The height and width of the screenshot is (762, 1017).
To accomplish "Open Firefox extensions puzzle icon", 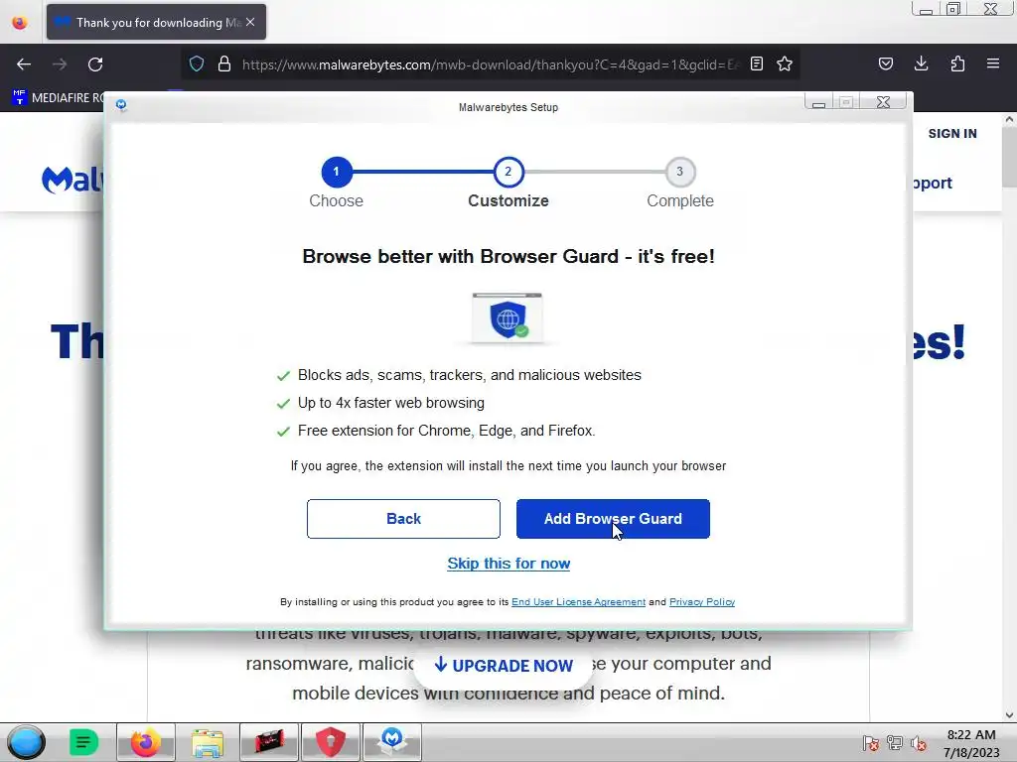I will tap(957, 63).
